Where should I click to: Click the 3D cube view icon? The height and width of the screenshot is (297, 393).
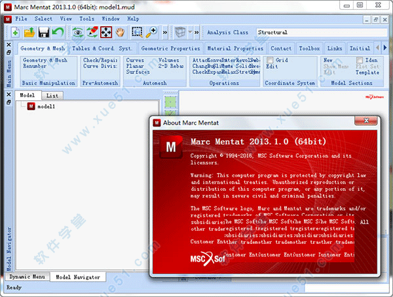coord(180,33)
